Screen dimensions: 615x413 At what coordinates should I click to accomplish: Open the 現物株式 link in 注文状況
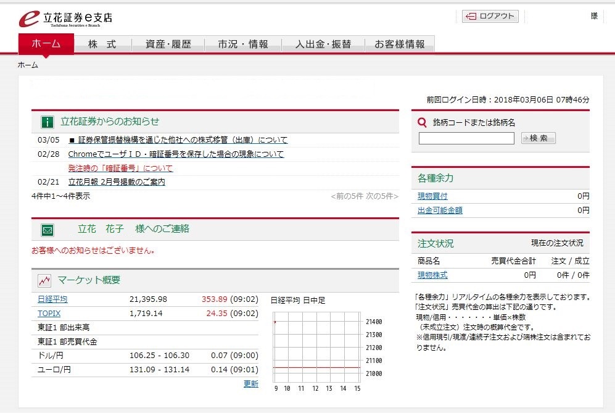(432, 275)
